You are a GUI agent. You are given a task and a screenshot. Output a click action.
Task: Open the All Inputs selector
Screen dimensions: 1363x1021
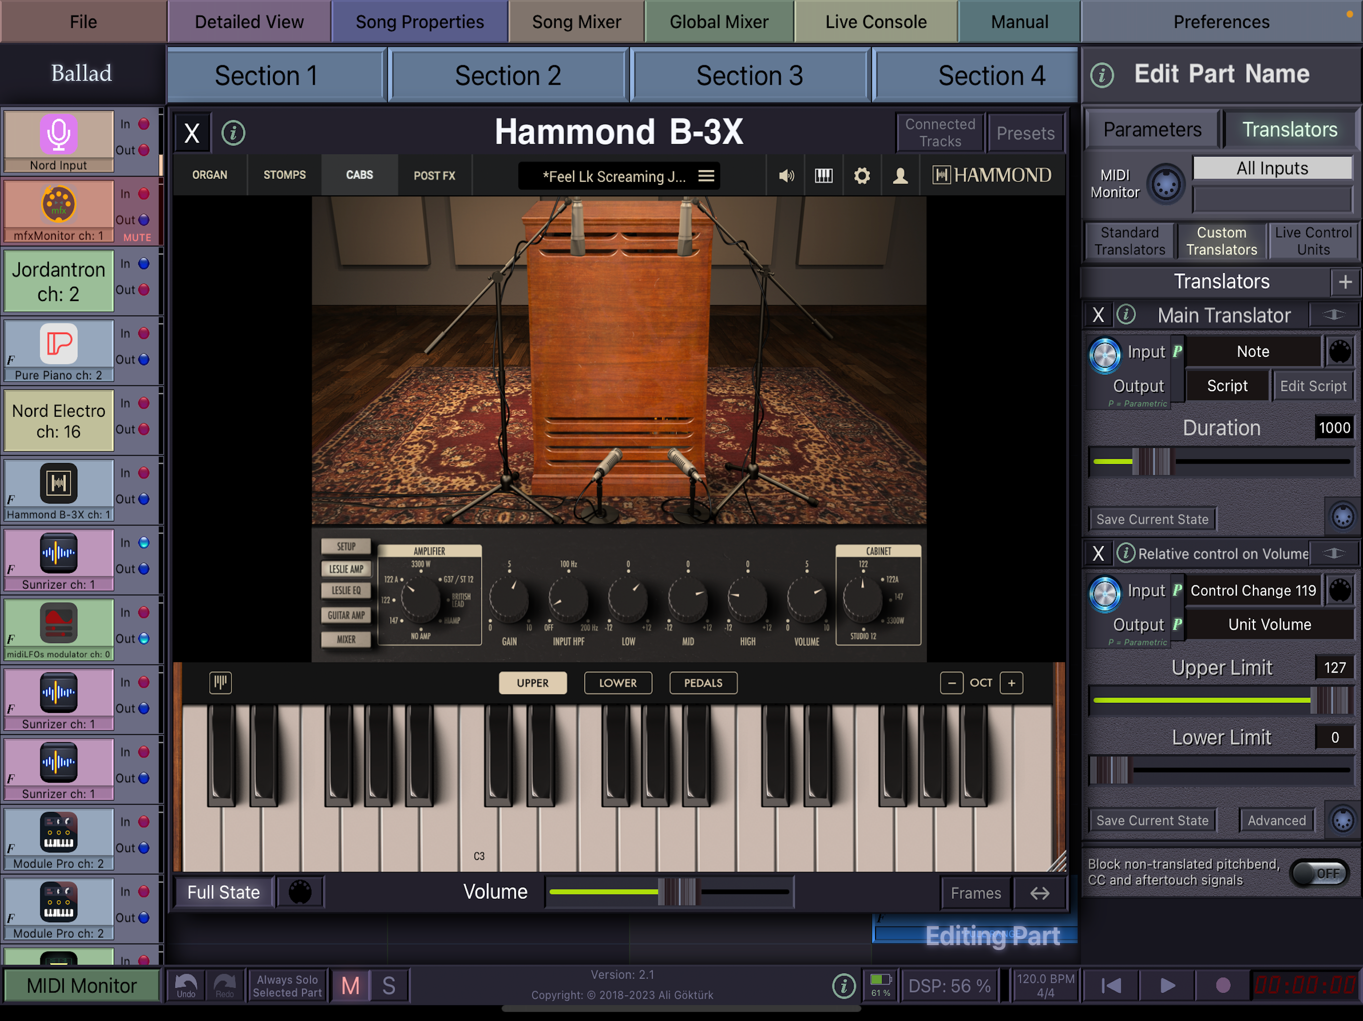(x=1272, y=168)
